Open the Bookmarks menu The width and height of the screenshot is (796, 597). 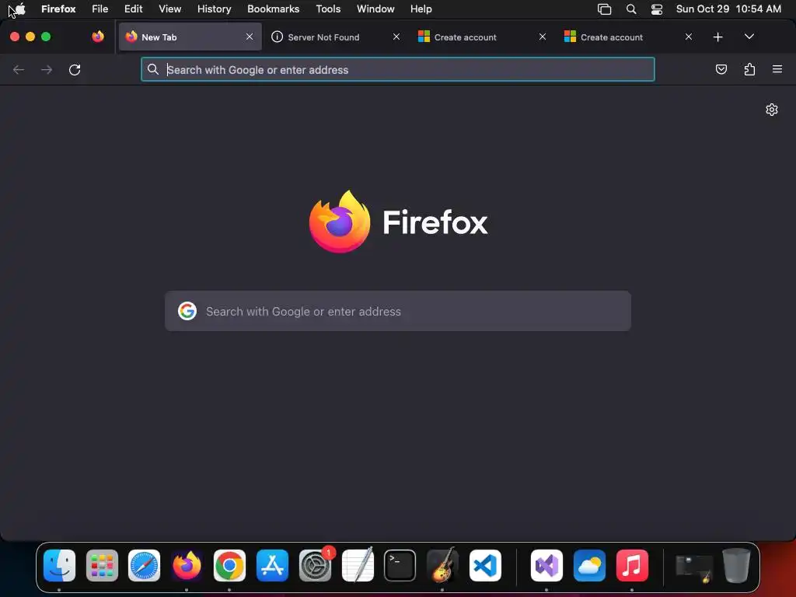273,9
